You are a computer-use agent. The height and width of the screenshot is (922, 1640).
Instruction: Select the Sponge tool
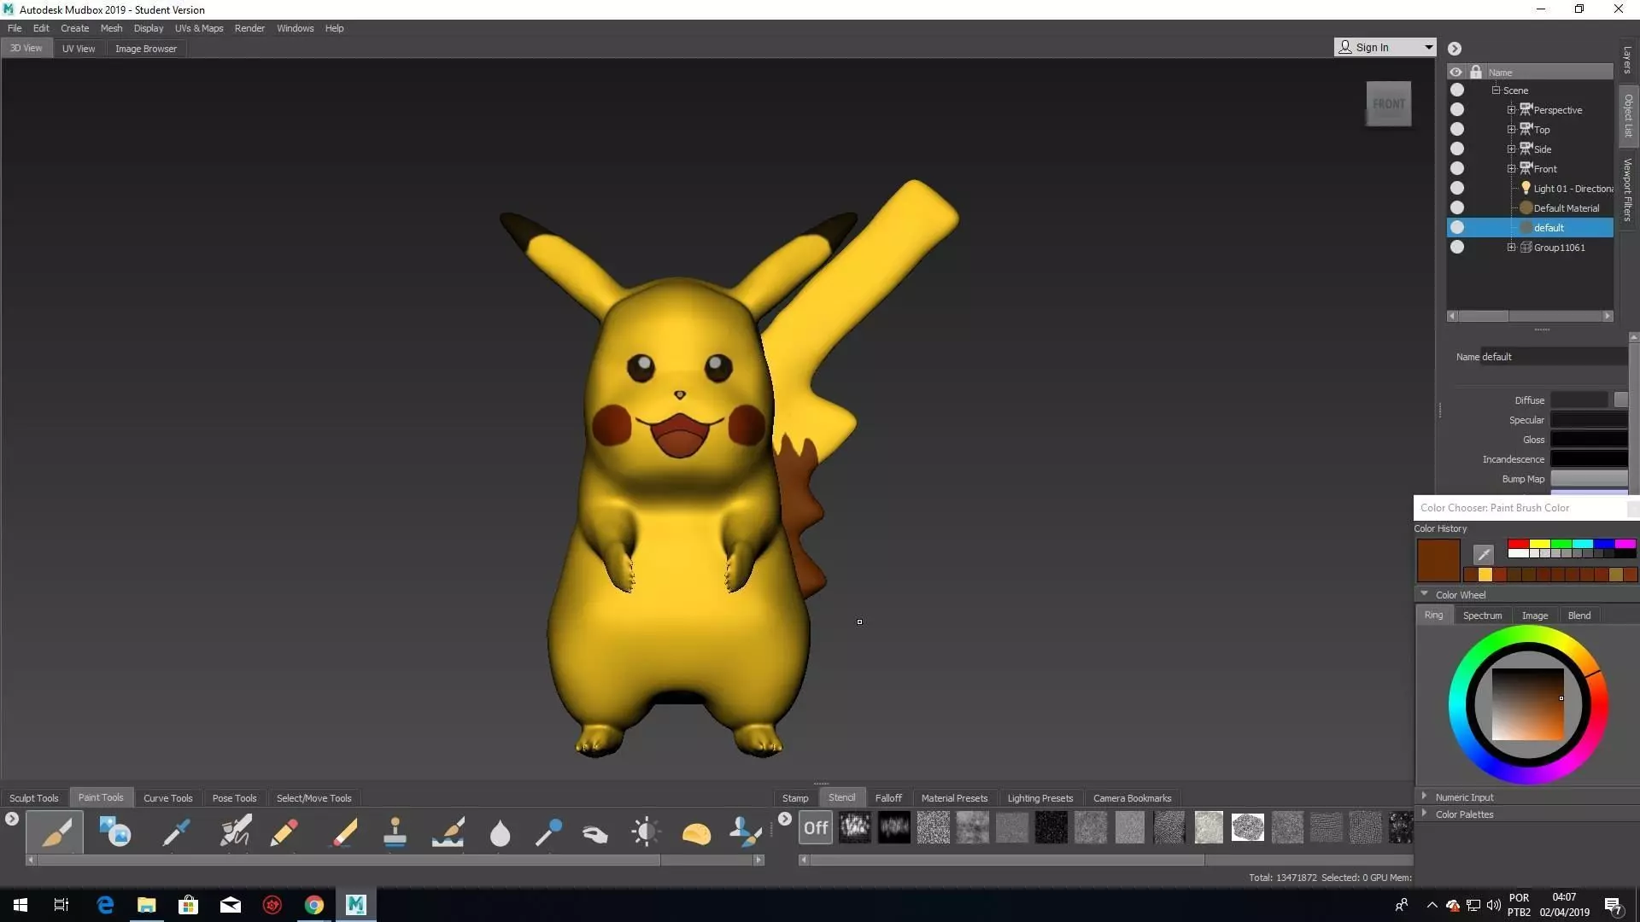point(696,832)
